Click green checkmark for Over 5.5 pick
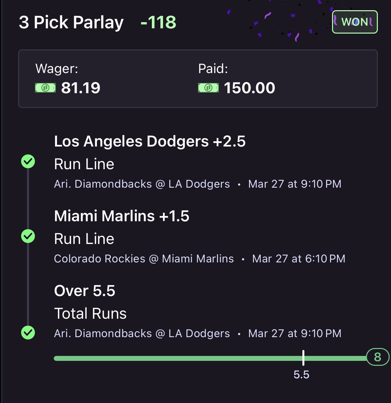The image size is (391, 403). pyautogui.click(x=28, y=333)
